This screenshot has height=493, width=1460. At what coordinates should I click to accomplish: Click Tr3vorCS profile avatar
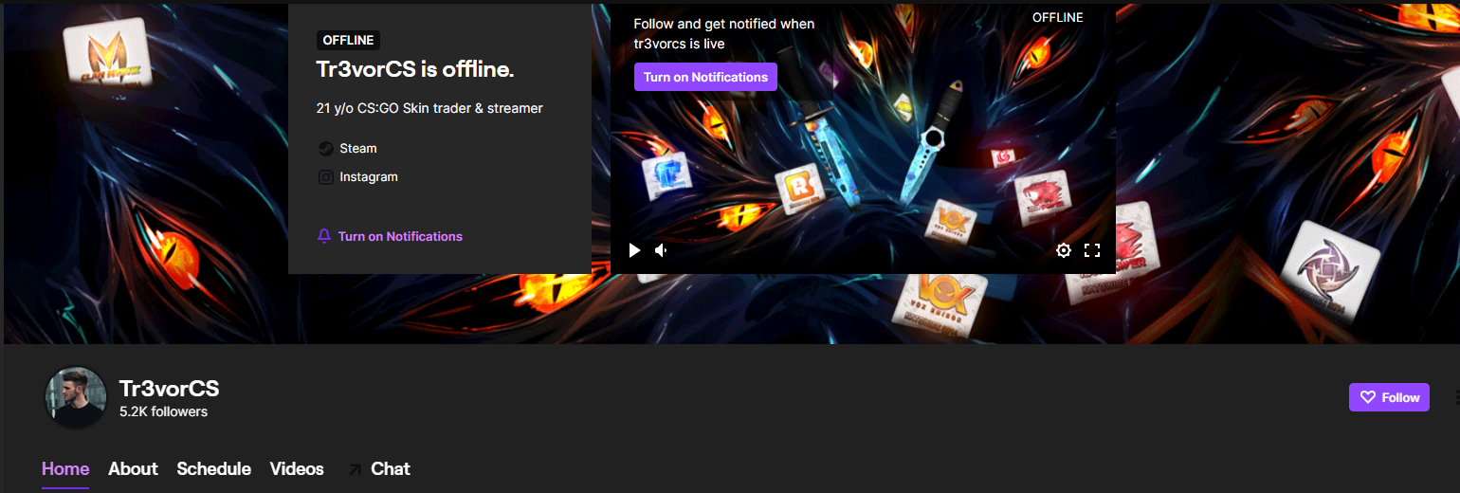point(76,397)
